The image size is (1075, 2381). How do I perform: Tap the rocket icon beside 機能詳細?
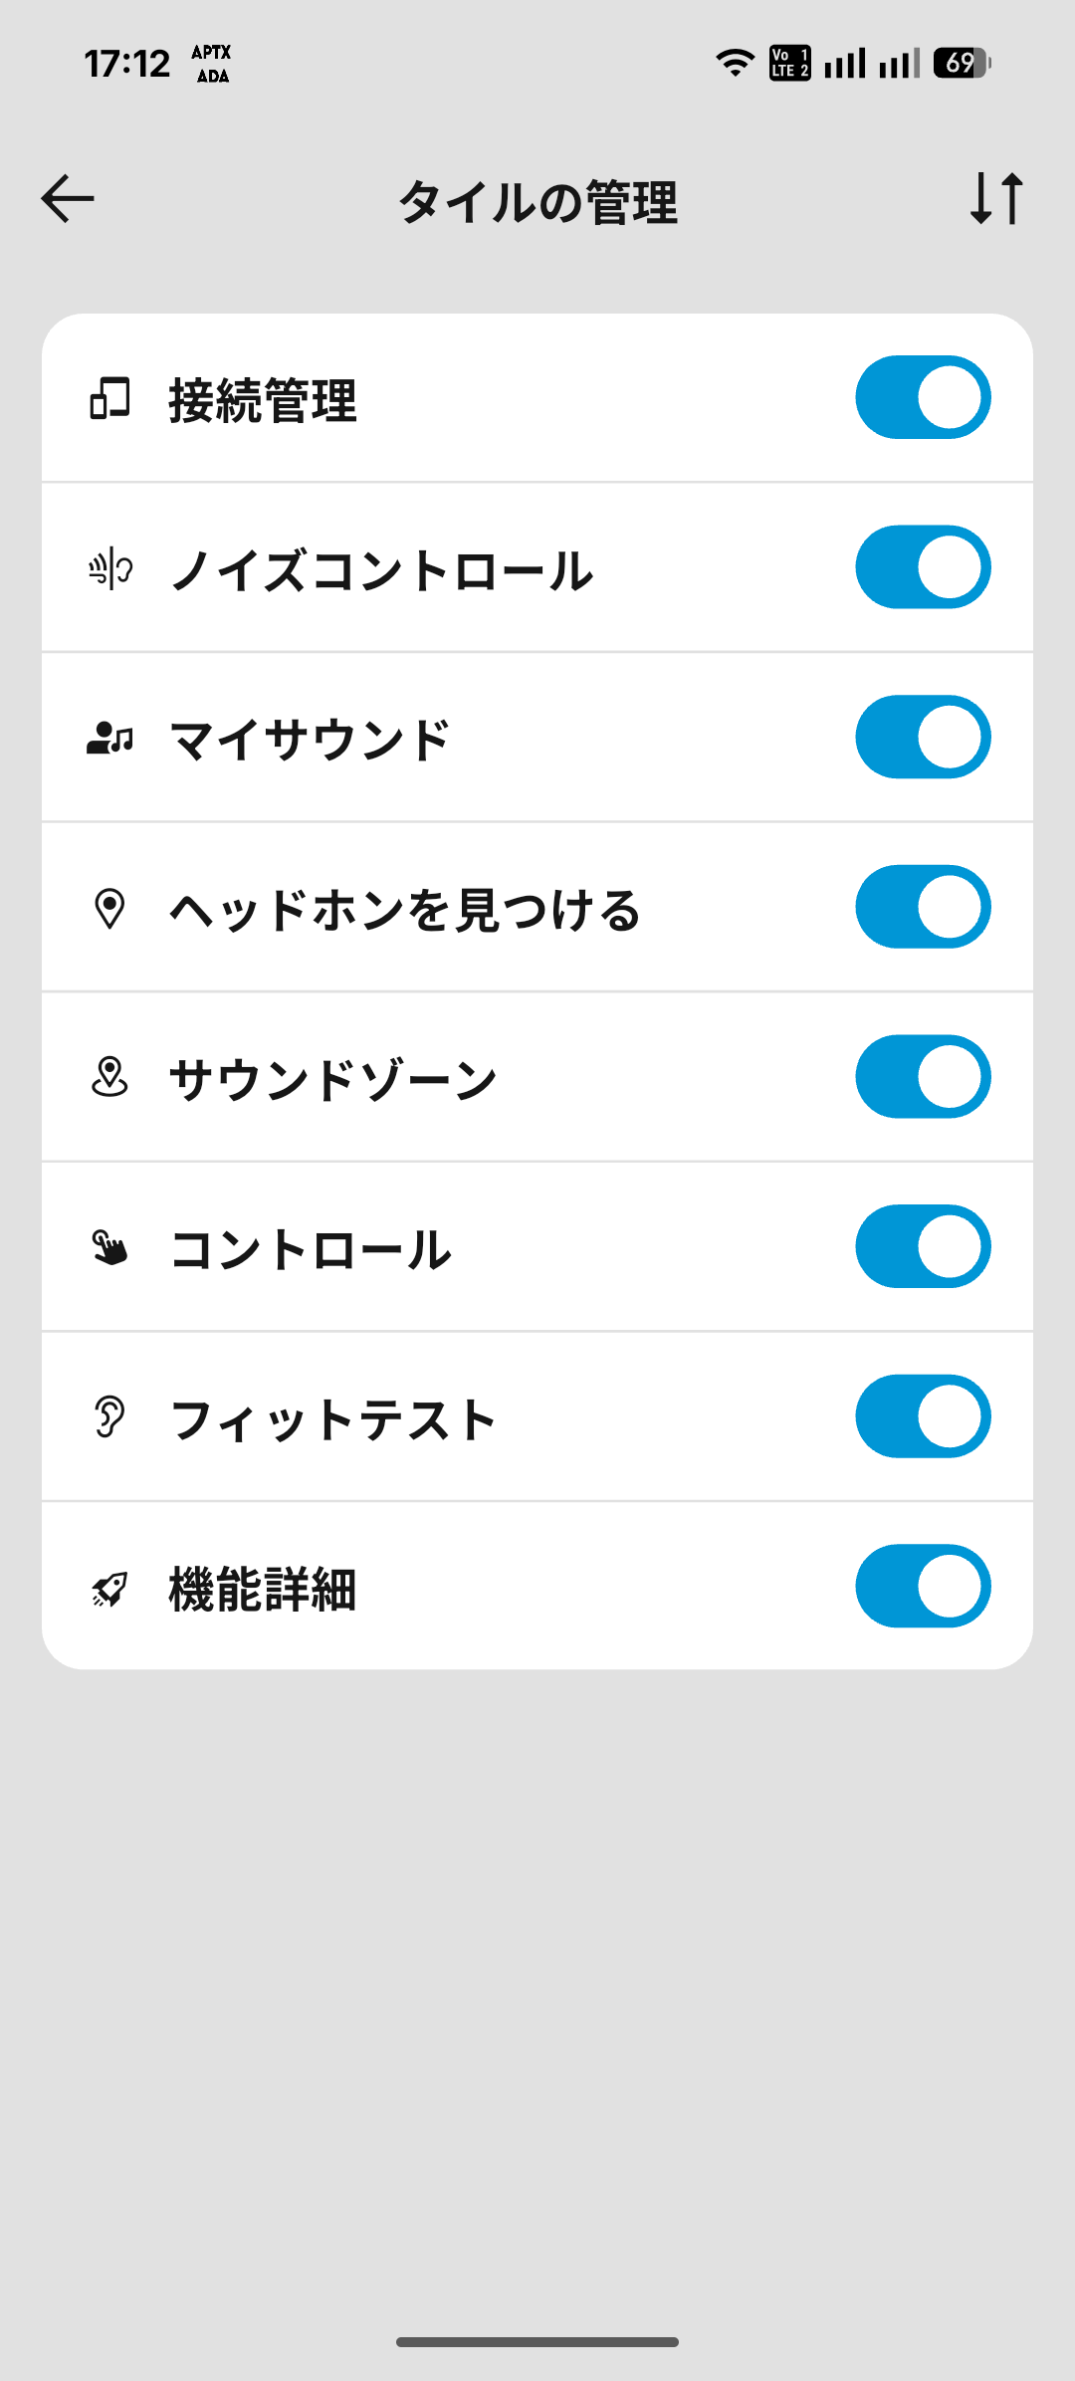pos(109,1589)
